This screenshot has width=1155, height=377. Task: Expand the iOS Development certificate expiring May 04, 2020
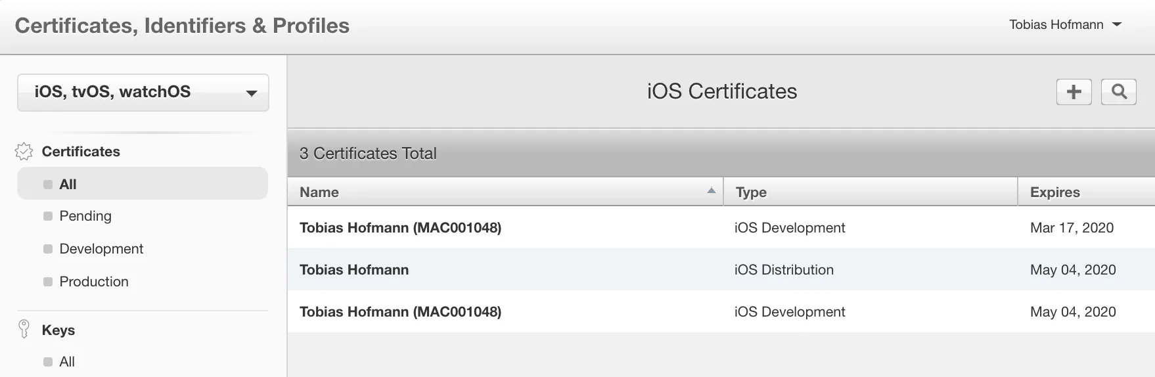pos(400,312)
